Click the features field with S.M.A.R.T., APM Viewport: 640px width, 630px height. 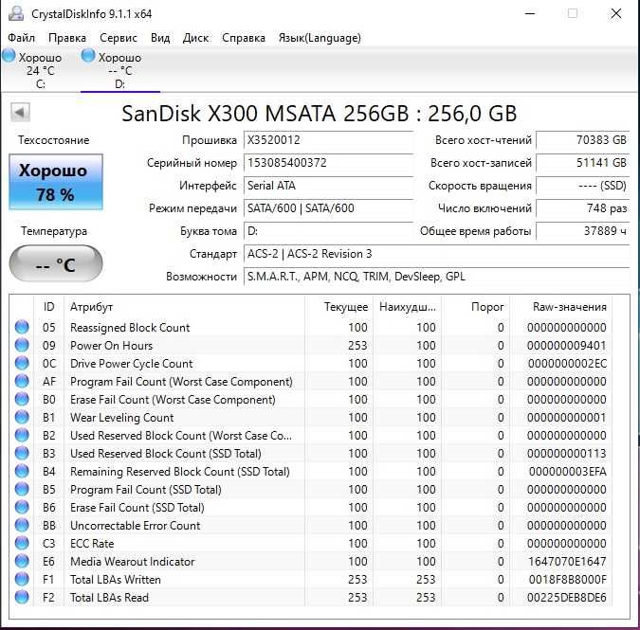(437, 277)
